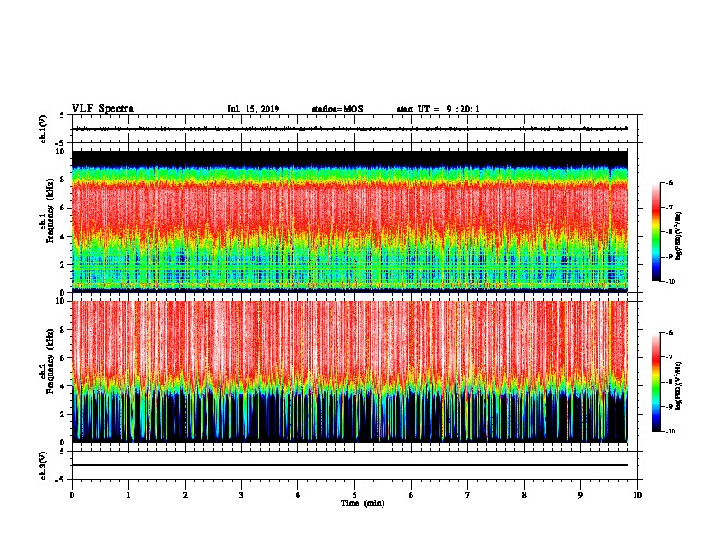
Task: Click the "-6" label on ch.2 color scale
Action: [x=669, y=333]
